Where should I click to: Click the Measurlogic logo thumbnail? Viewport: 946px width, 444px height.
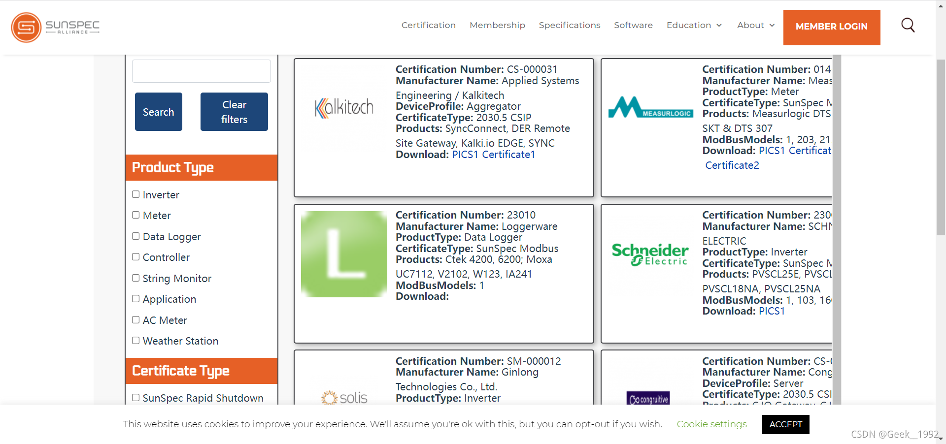[x=650, y=107]
